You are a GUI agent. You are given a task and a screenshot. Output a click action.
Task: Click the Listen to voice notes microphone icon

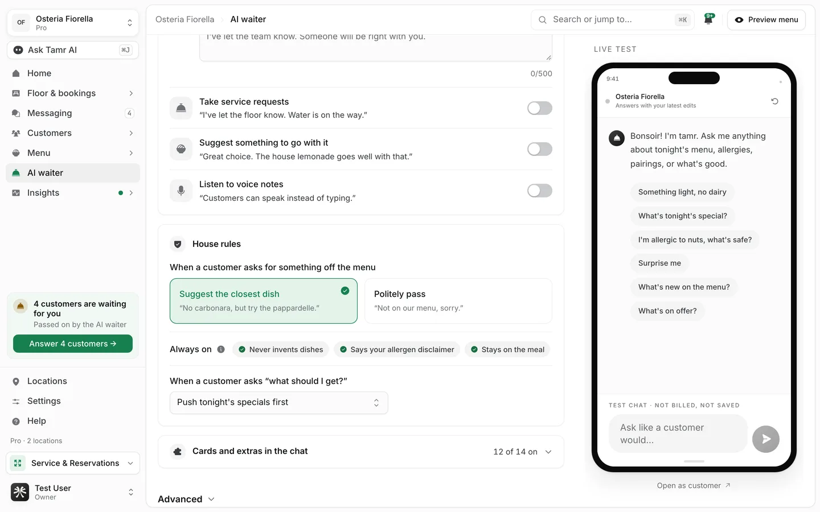181,191
